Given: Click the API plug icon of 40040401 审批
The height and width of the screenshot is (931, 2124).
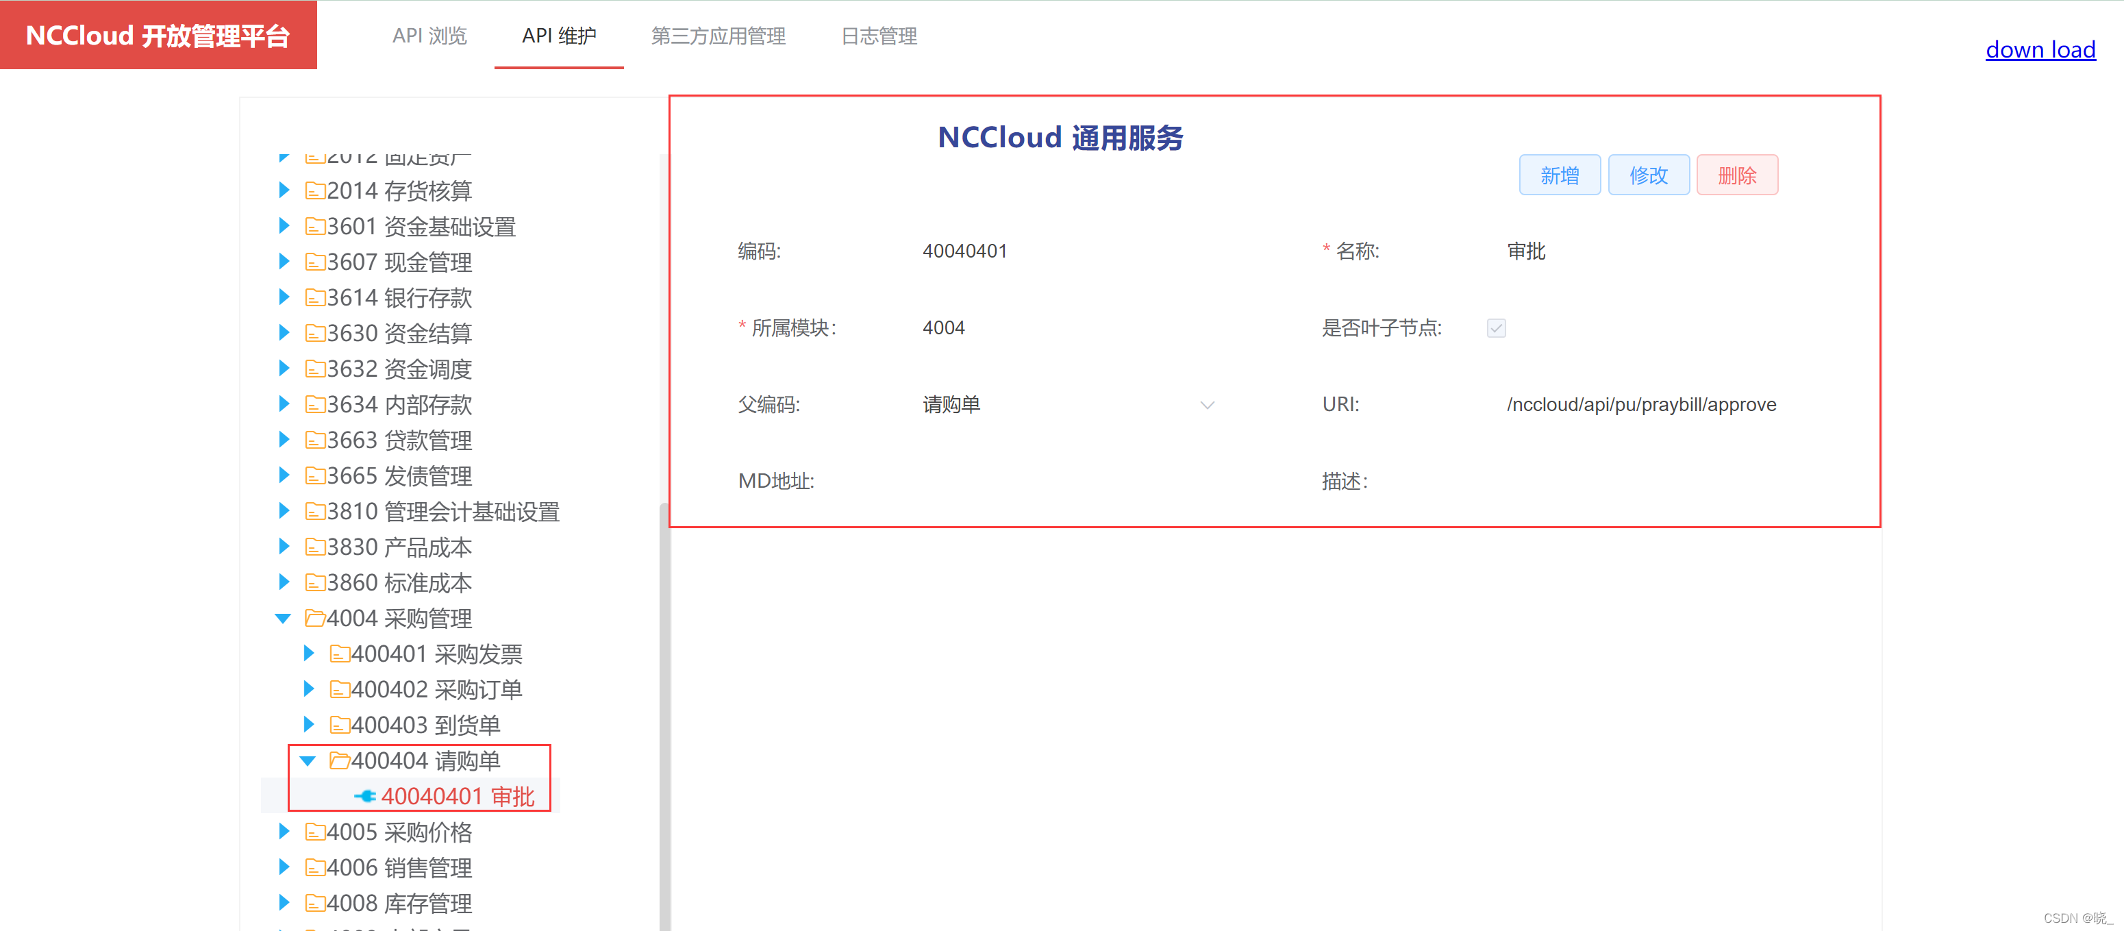Looking at the screenshot, I should (364, 797).
